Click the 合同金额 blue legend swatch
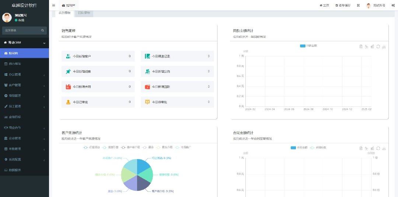398x197 pixels. click(293, 147)
